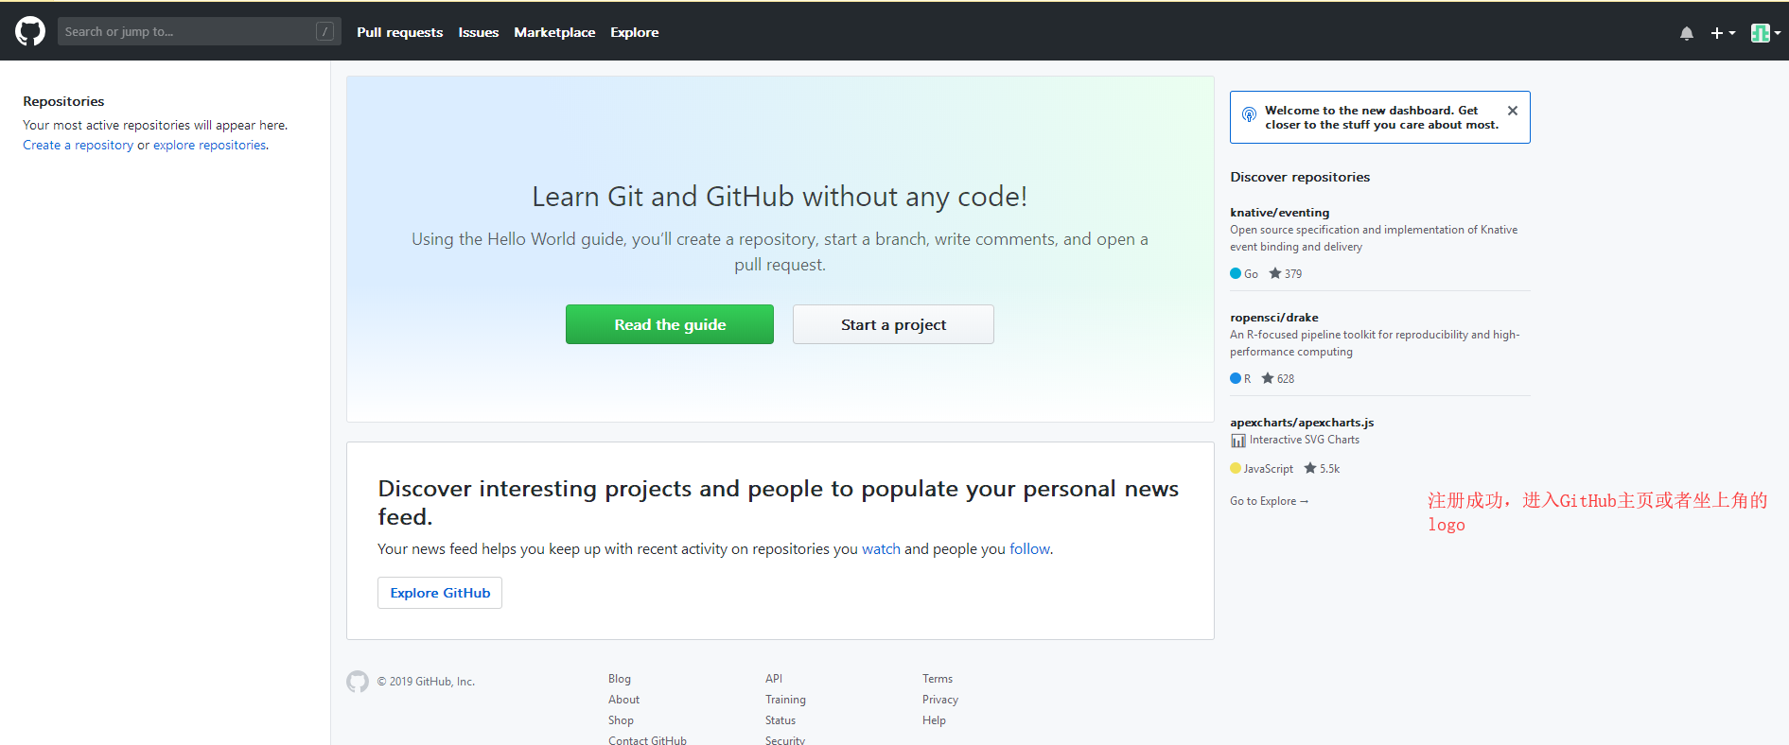Open the follow link in the news feed text
The image size is (1789, 745).
[x=1029, y=548]
